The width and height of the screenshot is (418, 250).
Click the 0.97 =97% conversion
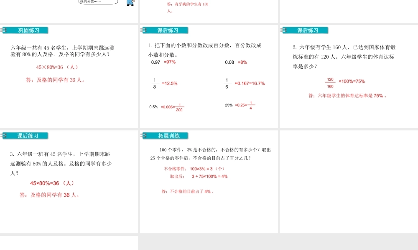click(x=163, y=62)
